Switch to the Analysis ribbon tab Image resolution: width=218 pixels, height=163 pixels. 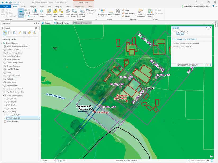click(33, 7)
